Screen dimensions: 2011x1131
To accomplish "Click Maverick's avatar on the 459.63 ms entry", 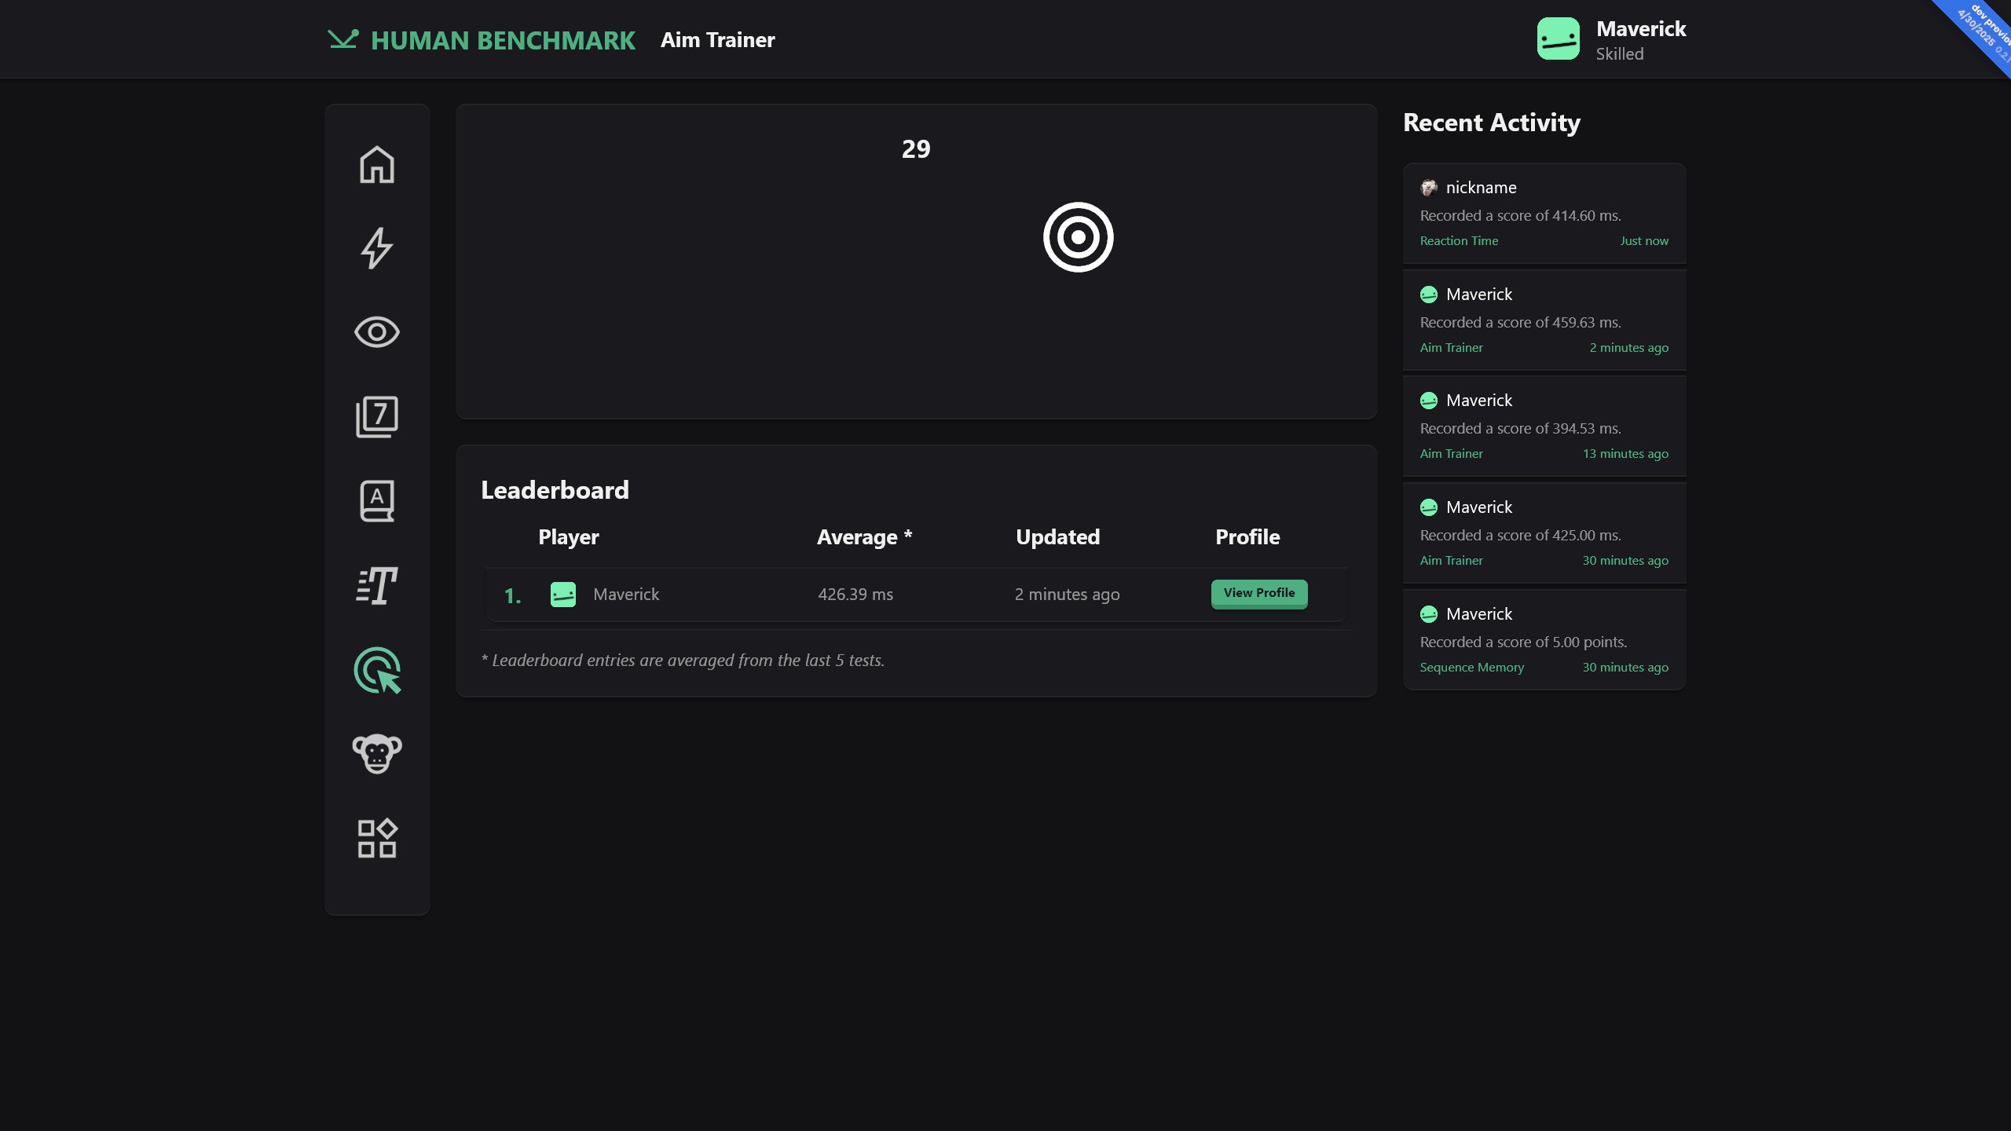I will (x=1429, y=295).
